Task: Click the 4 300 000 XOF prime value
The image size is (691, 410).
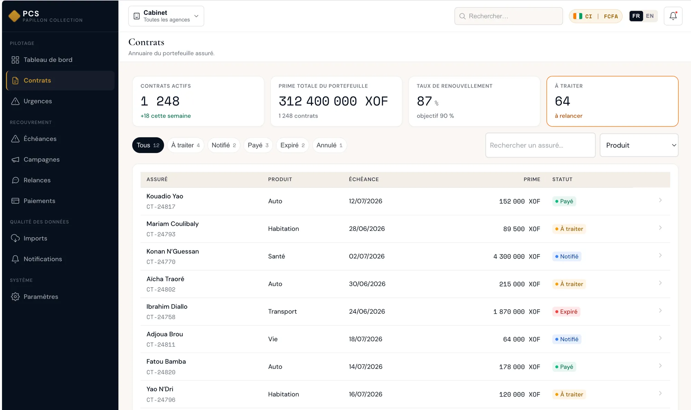Action: pyautogui.click(x=517, y=256)
